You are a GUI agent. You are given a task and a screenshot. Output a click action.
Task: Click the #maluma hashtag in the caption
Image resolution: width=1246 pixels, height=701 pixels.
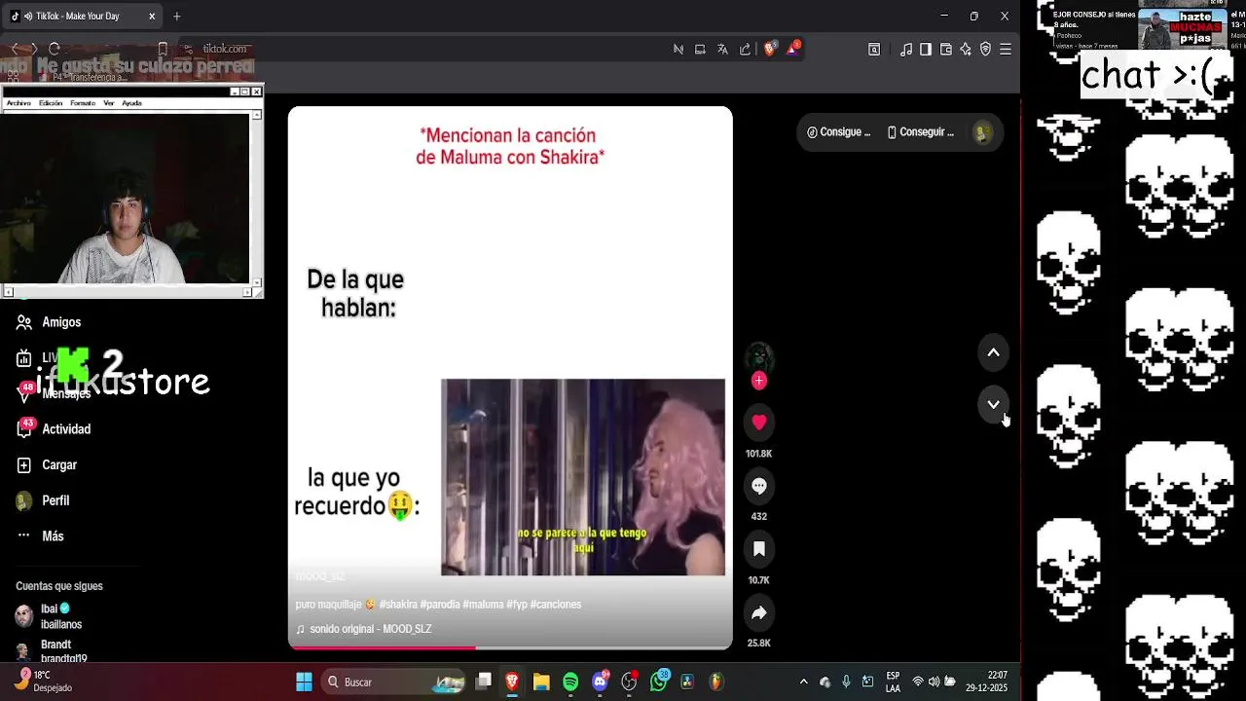[483, 605]
